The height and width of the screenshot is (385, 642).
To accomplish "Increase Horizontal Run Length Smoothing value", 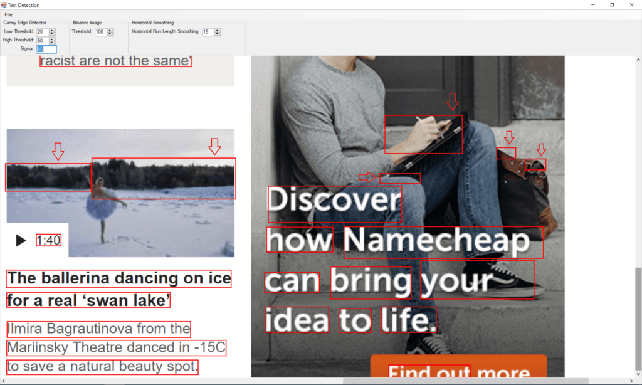I will [218, 29].
